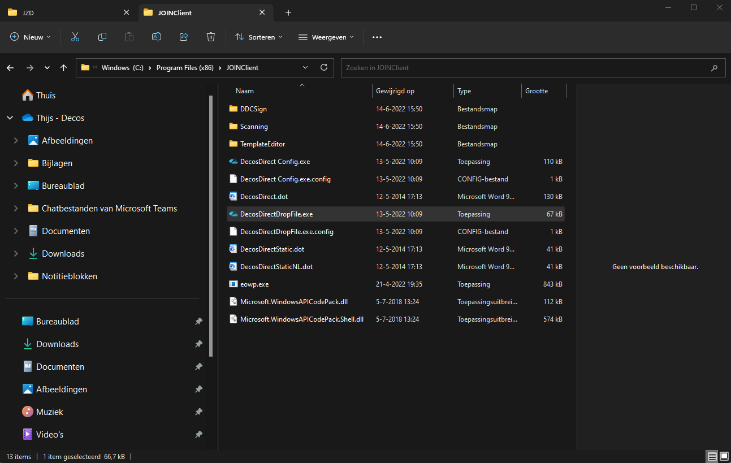The image size is (731, 463).
Task: Switch to large icons view toggle
Action: tap(724, 456)
